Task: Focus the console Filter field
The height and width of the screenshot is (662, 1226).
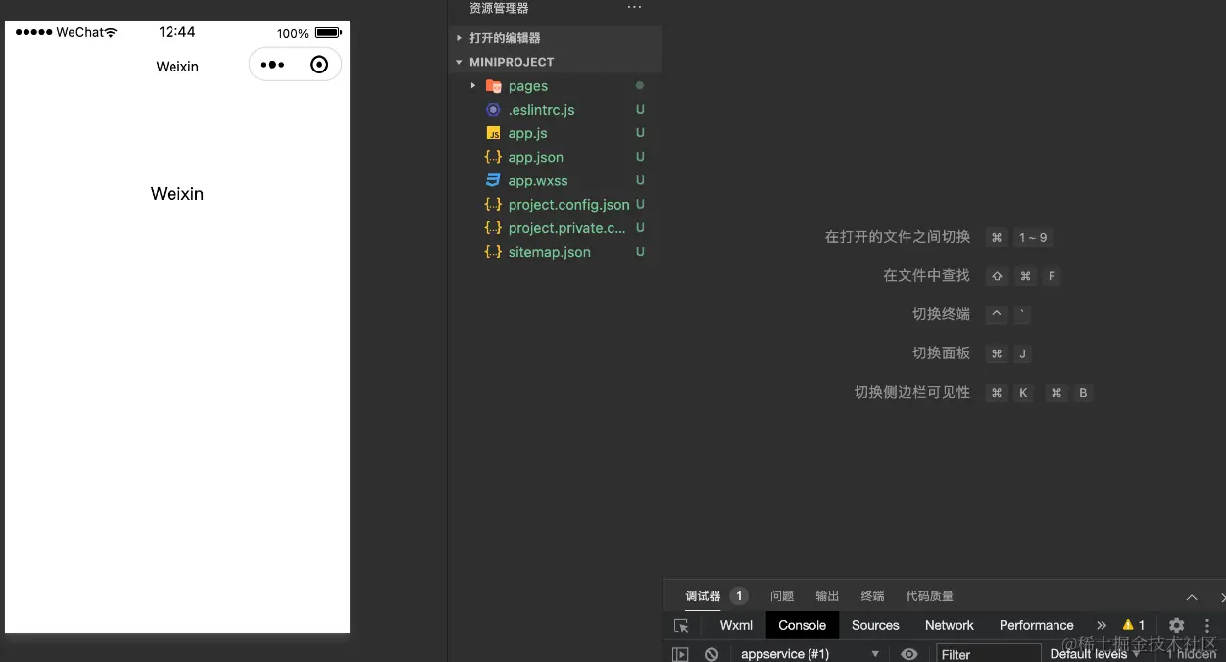Action: tap(989, 654)
